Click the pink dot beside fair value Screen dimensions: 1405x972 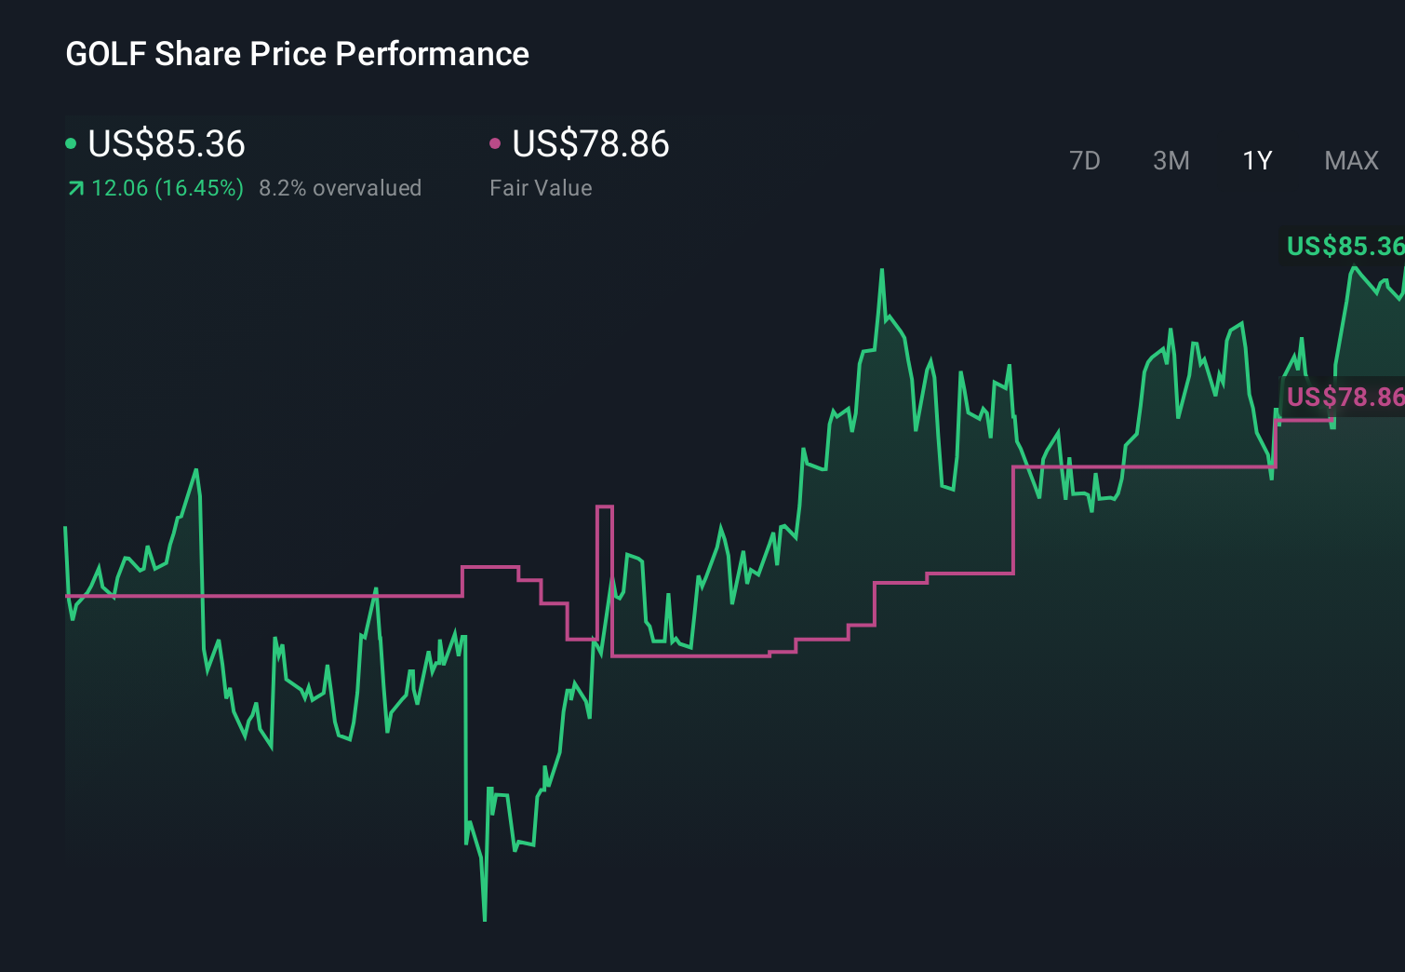tap(495, 143)
